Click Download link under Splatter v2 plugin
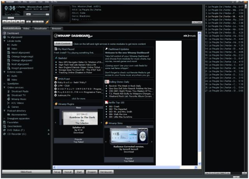The width and height of the screenshot is (249, 179). pyautogui.click(x=79, y=133)
